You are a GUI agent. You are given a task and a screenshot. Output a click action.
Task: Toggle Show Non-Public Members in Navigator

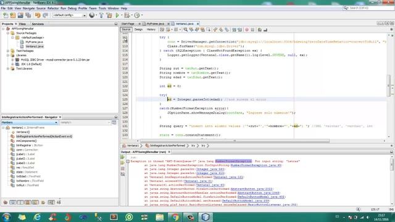[28, 202]
